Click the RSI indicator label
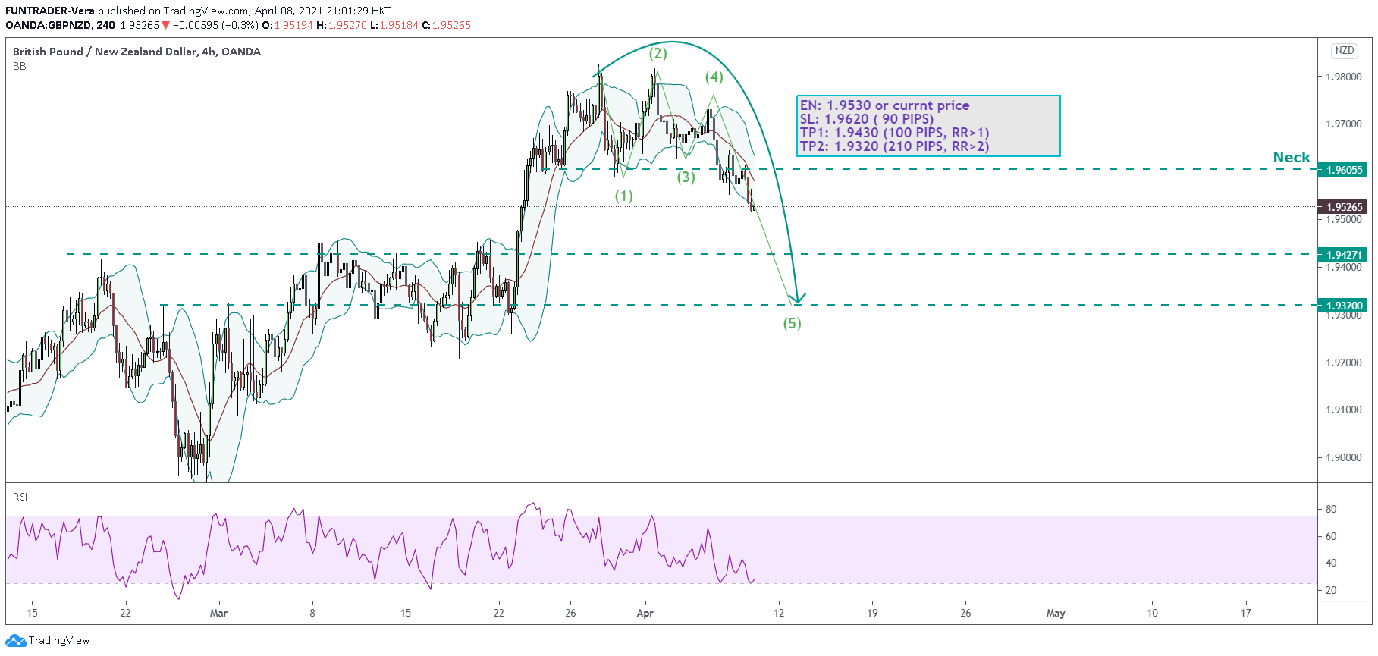The image size is (1378, 656). coord(20,497)
